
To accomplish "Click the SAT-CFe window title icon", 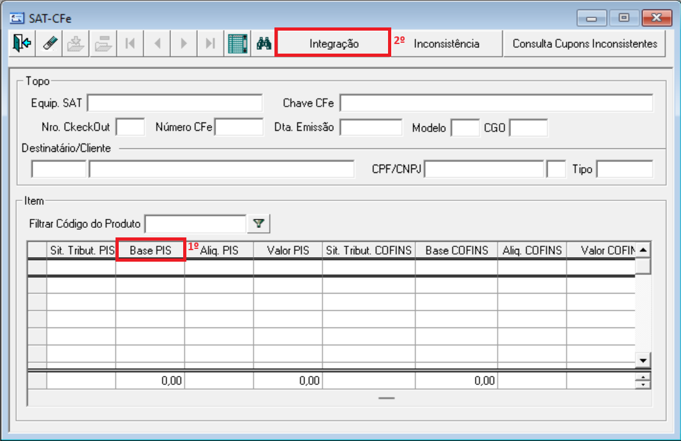I will 17,19.
